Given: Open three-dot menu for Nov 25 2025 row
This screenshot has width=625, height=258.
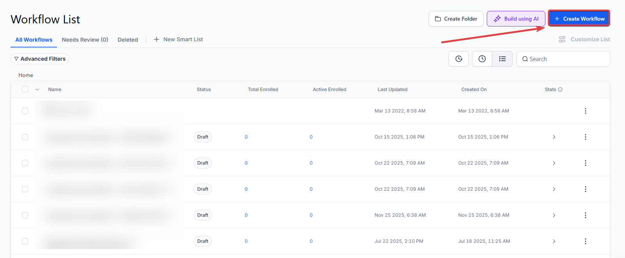Looking at the screenshot, I should tap(585, 215).
